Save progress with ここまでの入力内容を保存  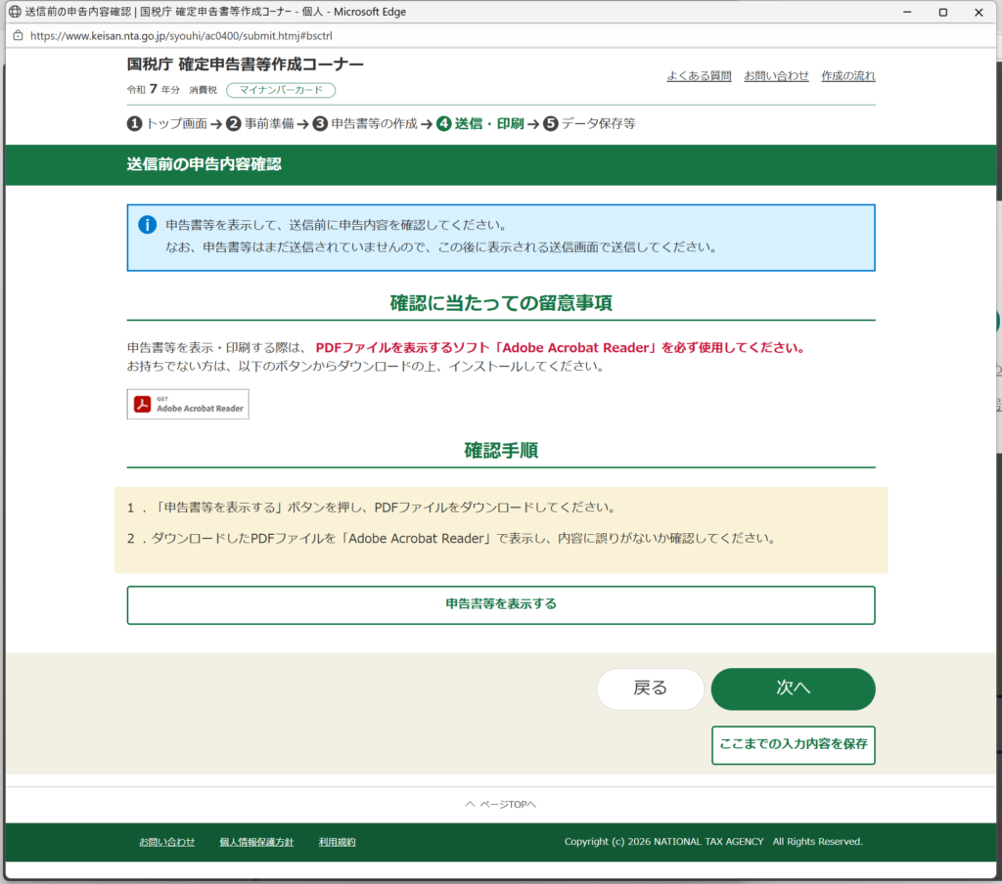point(793,745)
